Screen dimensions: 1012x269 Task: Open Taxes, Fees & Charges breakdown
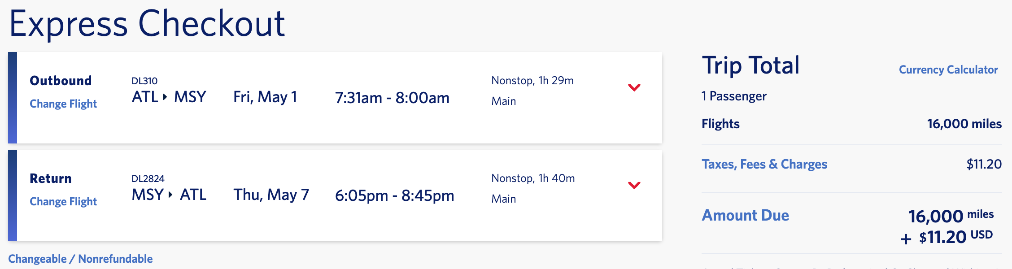tap(764, 164)
